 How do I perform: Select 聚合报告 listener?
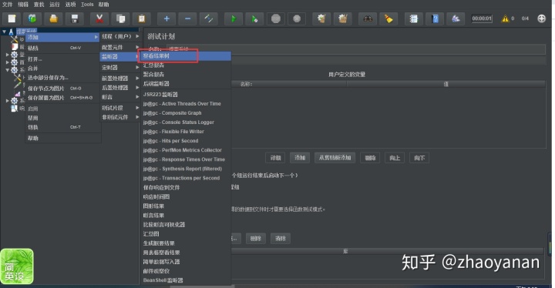[x=186, y=74]
